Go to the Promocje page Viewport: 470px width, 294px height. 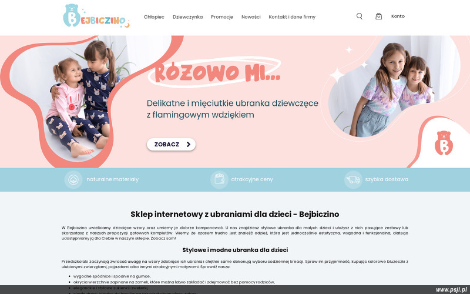pos(222,17)
